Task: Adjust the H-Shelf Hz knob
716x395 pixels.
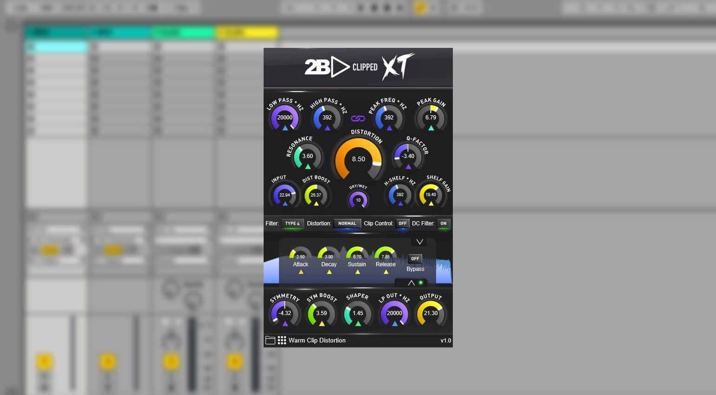Action: point(400,195)
